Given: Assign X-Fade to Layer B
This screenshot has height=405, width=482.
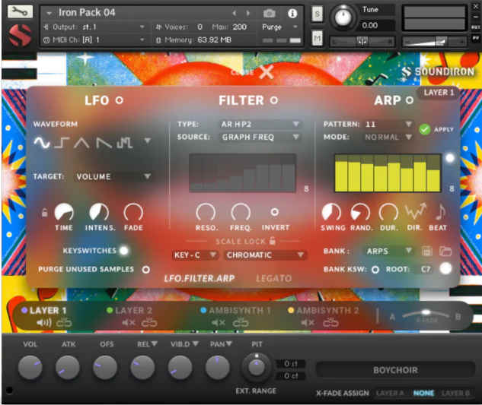Looking at the screenshot, I should pyautogui.click(x=455, y=393).
